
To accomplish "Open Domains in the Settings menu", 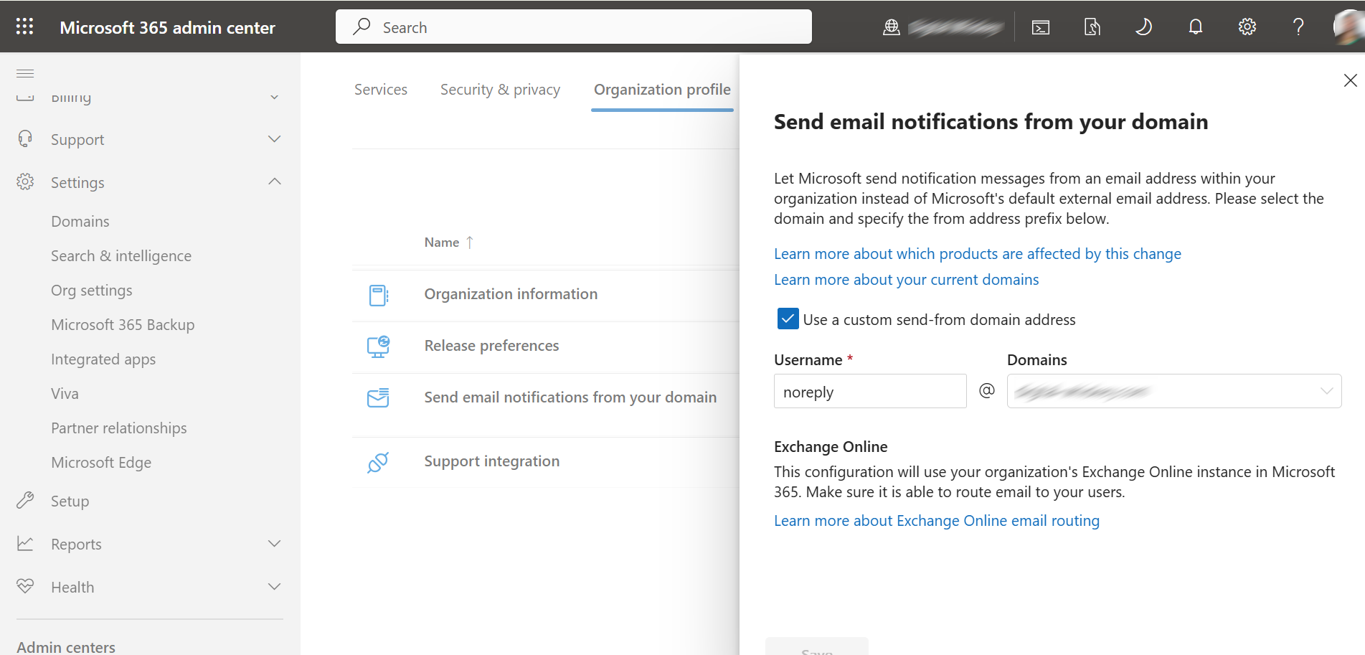I will click(80, 222).
